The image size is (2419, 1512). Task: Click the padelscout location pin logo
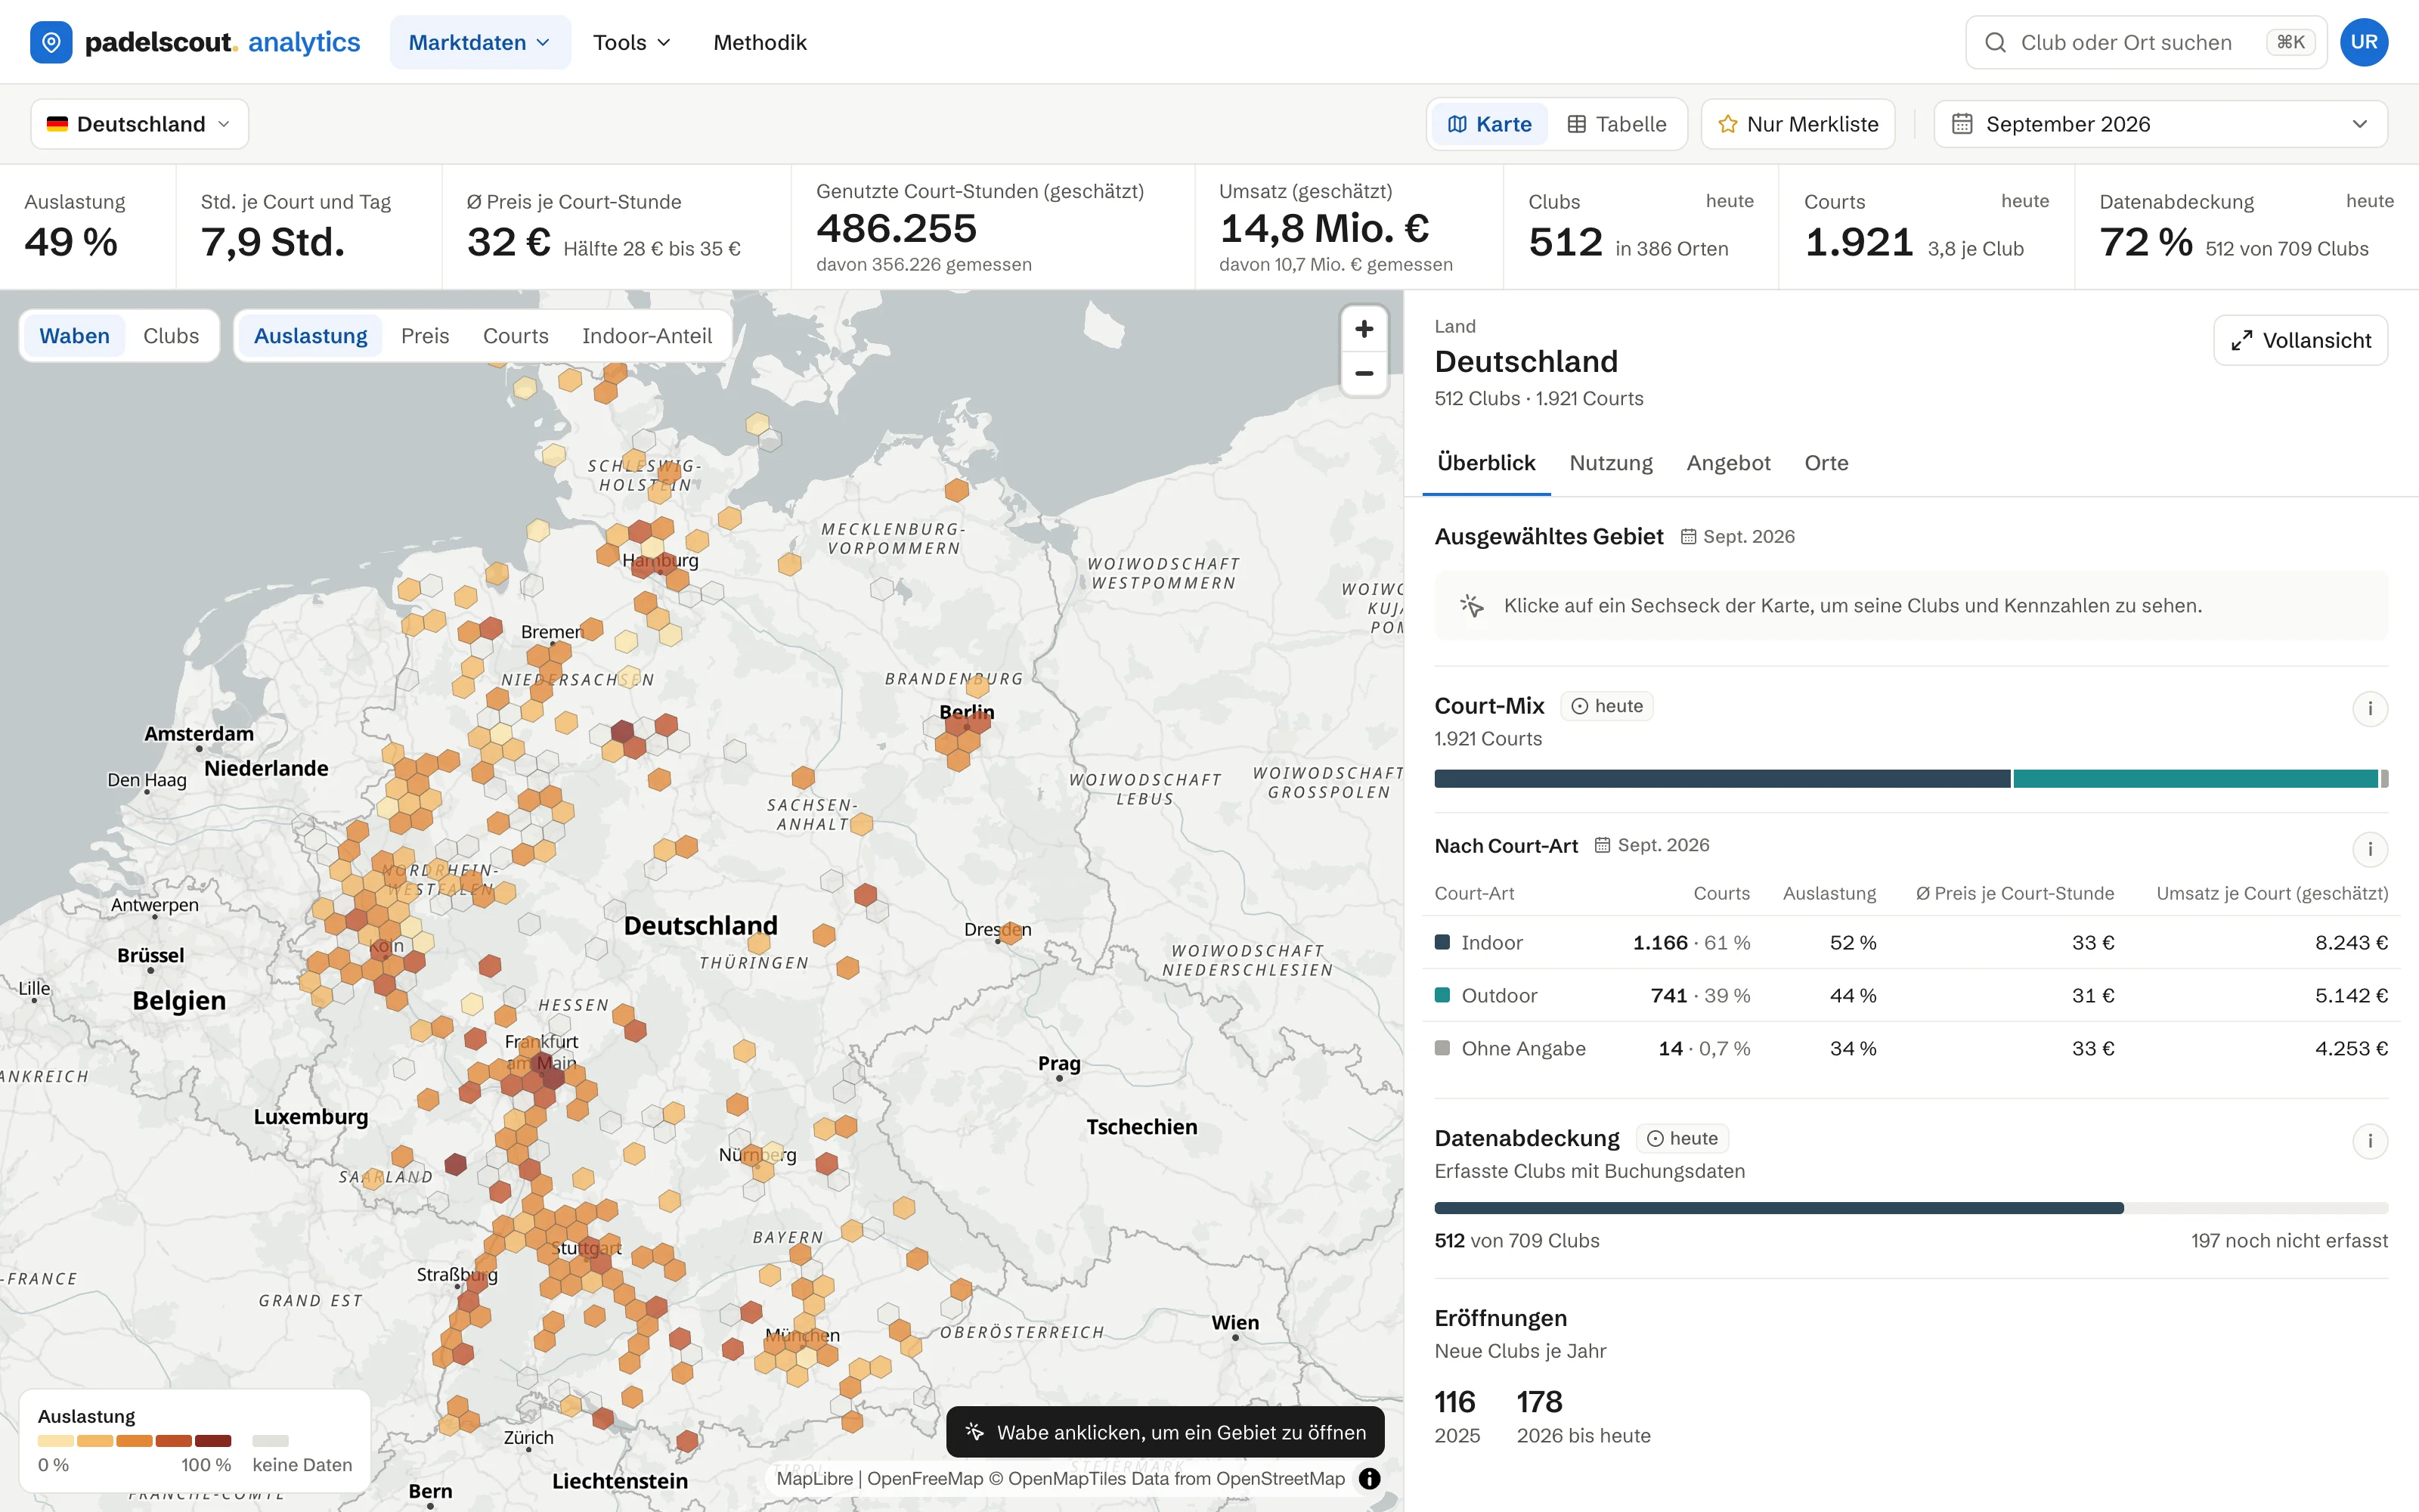click(x=51, y=42)
